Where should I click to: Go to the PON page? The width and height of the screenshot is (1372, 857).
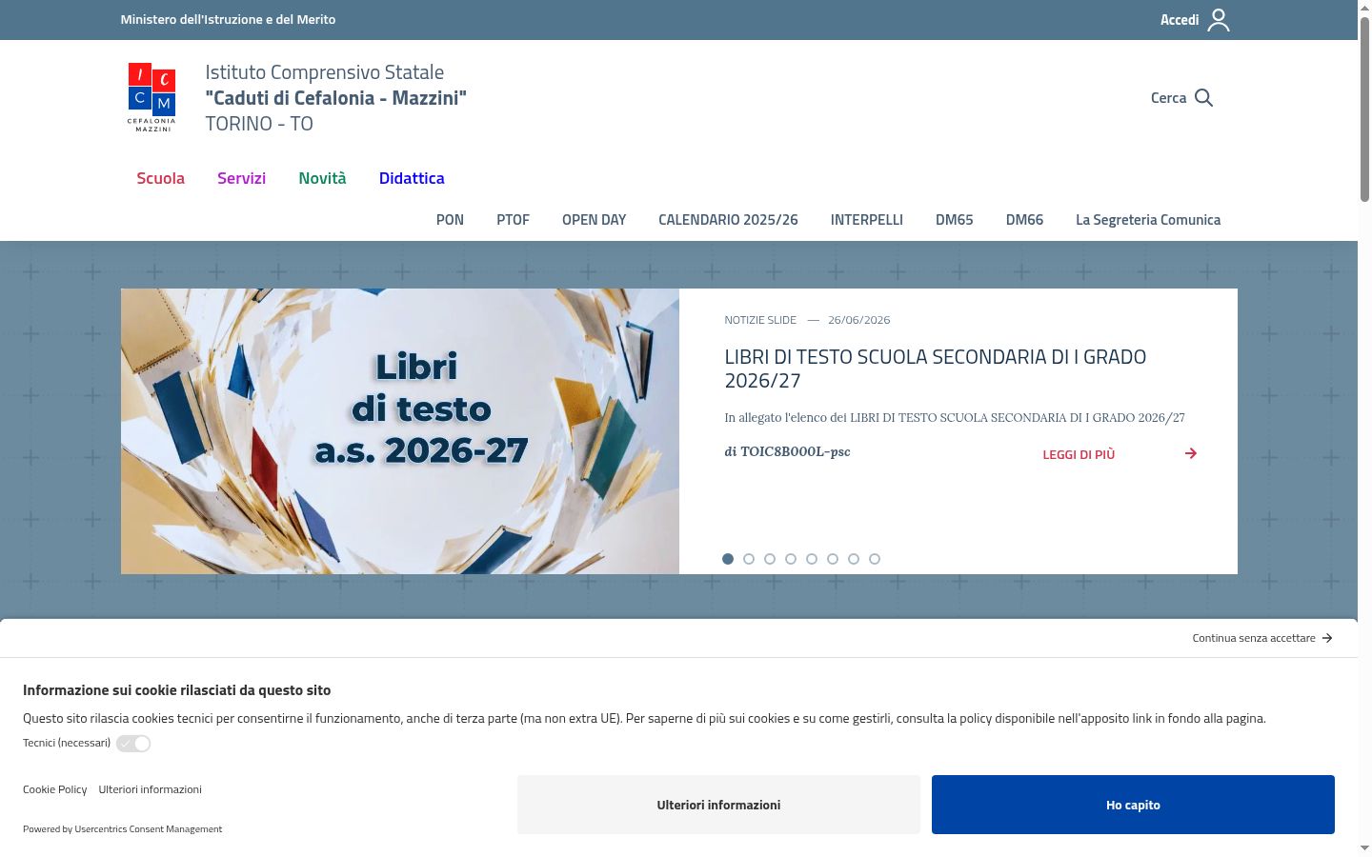(450, 220)
